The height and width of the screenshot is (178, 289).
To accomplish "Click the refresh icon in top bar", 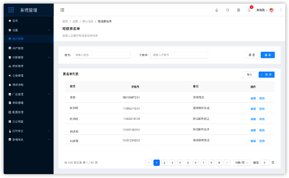I will [228, 10].
